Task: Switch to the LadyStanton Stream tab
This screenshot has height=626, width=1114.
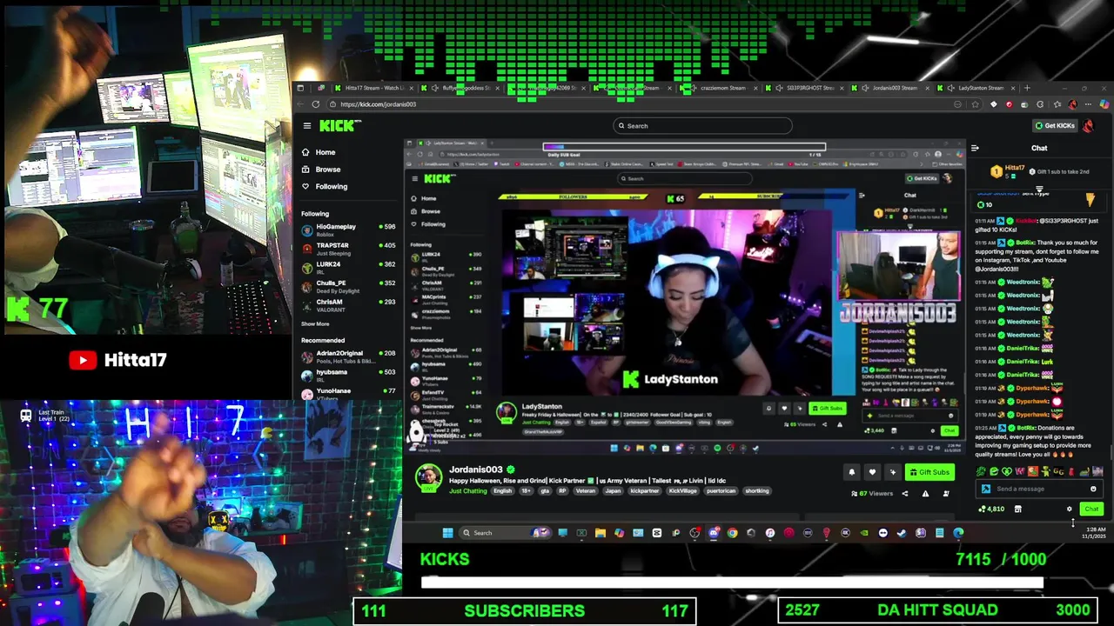Action: [x=976, y=88]
